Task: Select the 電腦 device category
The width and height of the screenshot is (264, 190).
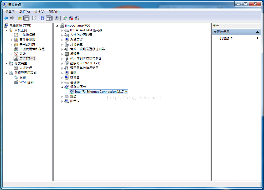Action: tap(73, 73)
